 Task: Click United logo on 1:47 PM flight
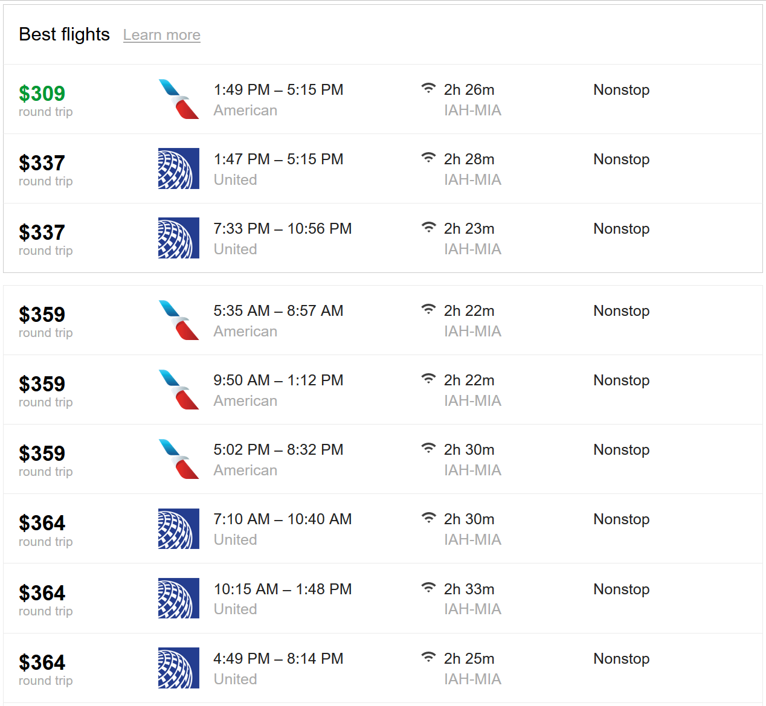coord(179,168)
